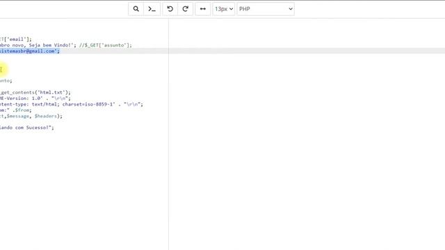Click the code line containing 'html.txt'

point(35,92)
